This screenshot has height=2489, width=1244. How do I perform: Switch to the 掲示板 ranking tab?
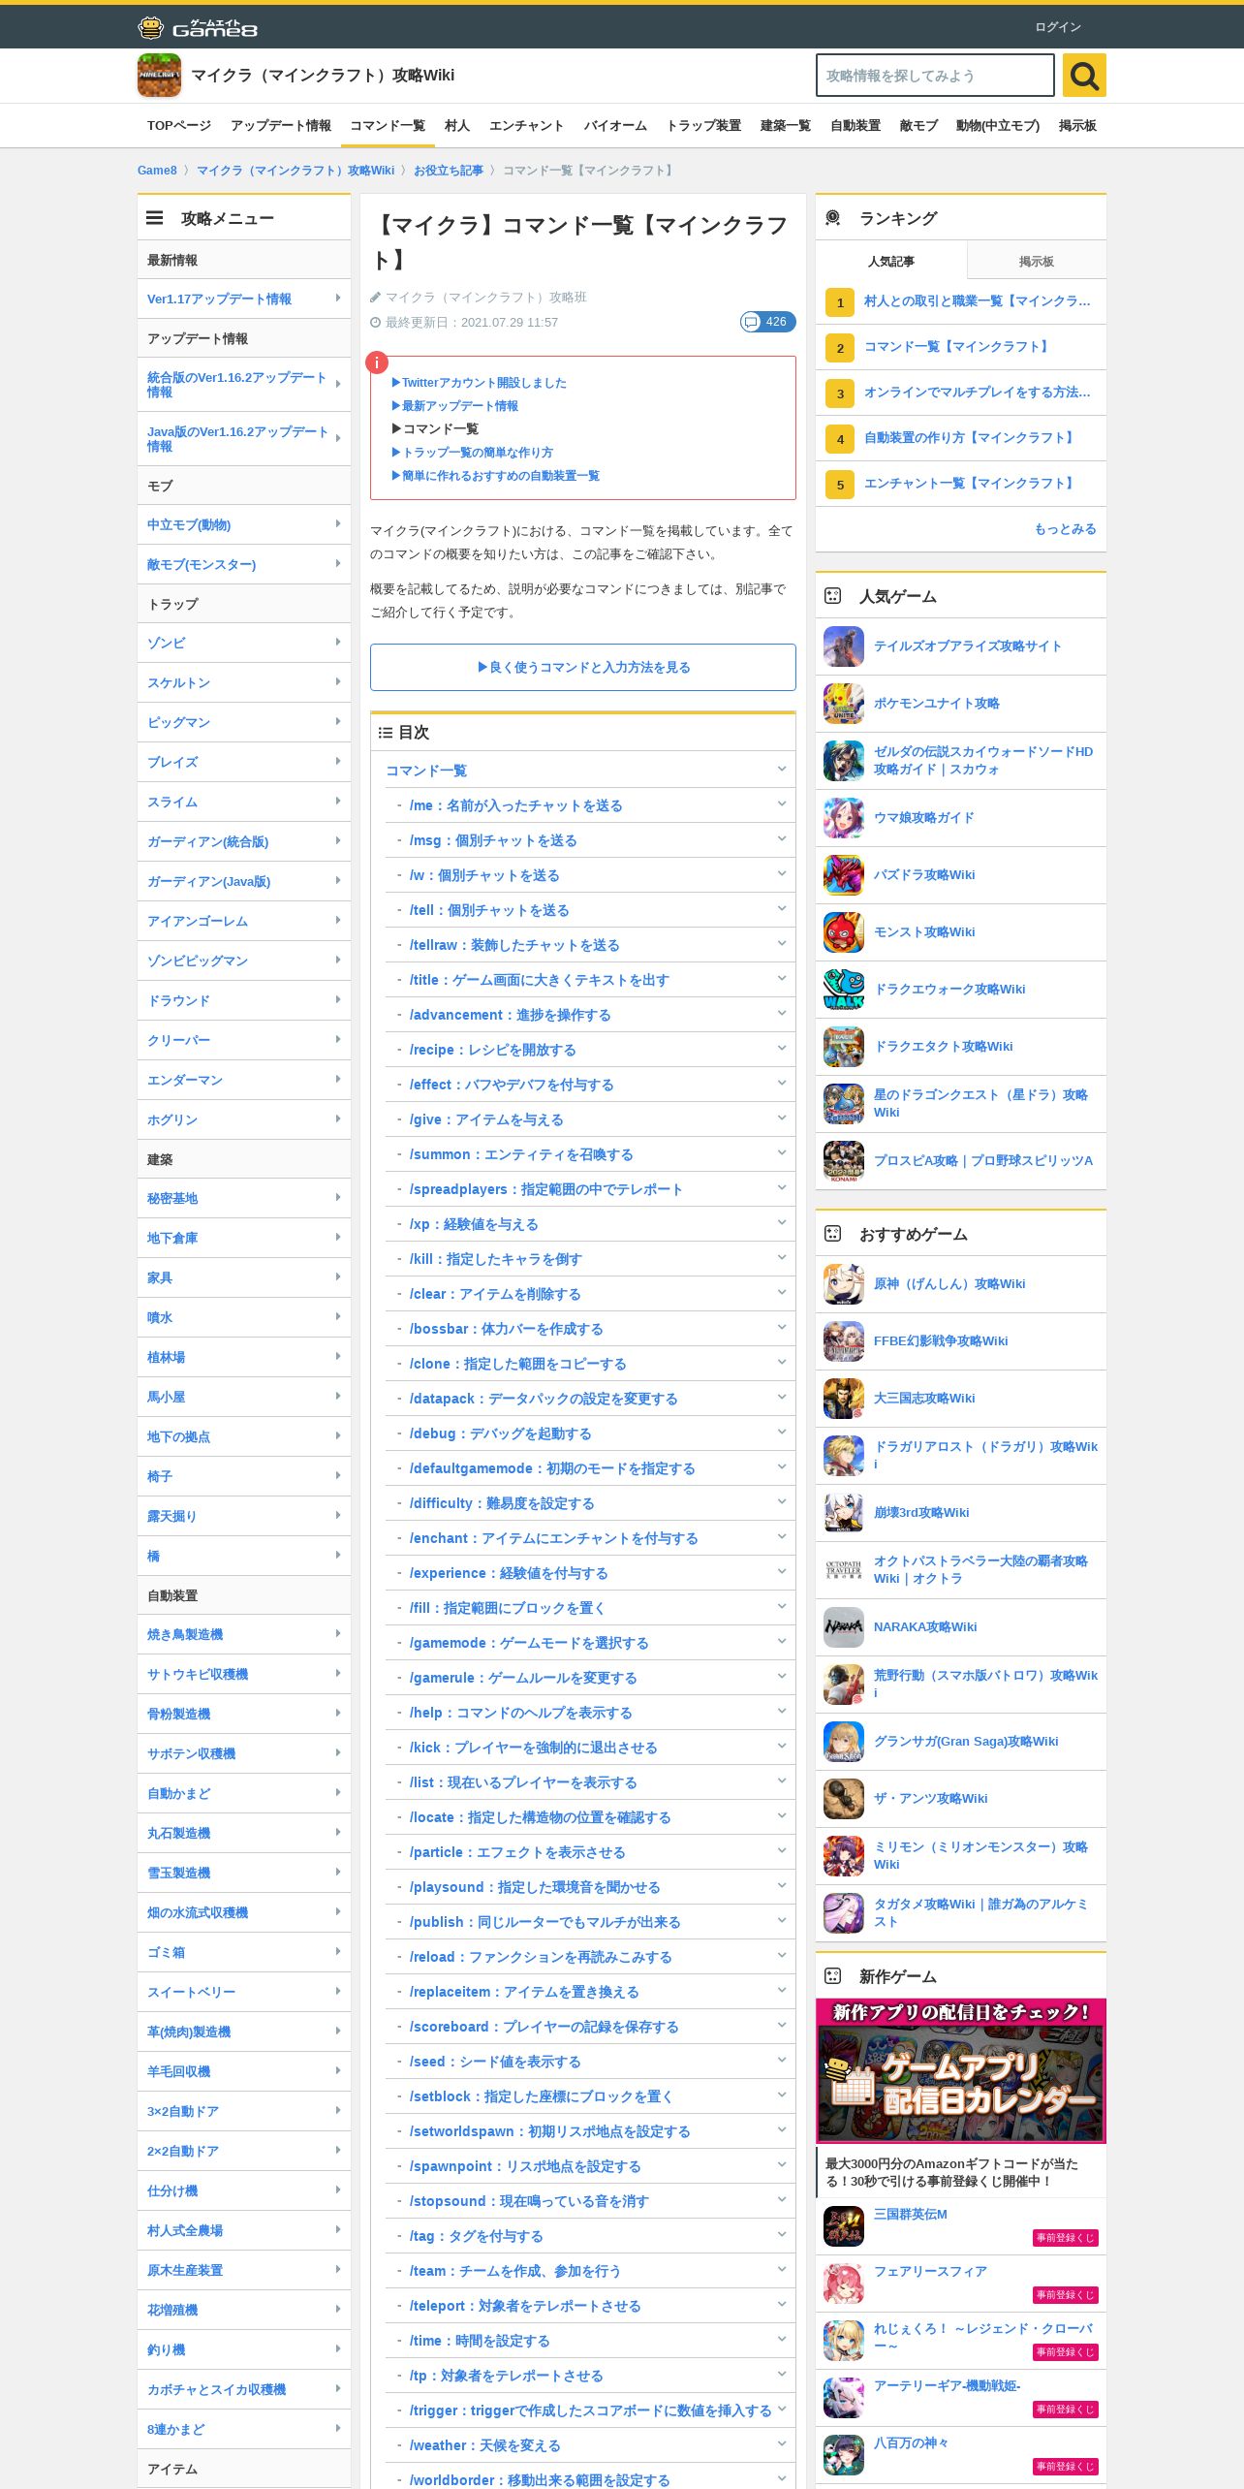1037,262
